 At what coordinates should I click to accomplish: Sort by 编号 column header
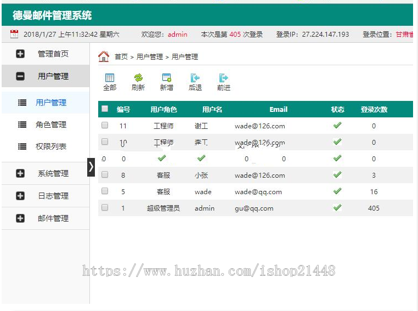point(123,109)
